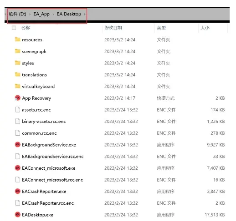
Task: Click the 3,847 KB size value
Action: [216, 192]
